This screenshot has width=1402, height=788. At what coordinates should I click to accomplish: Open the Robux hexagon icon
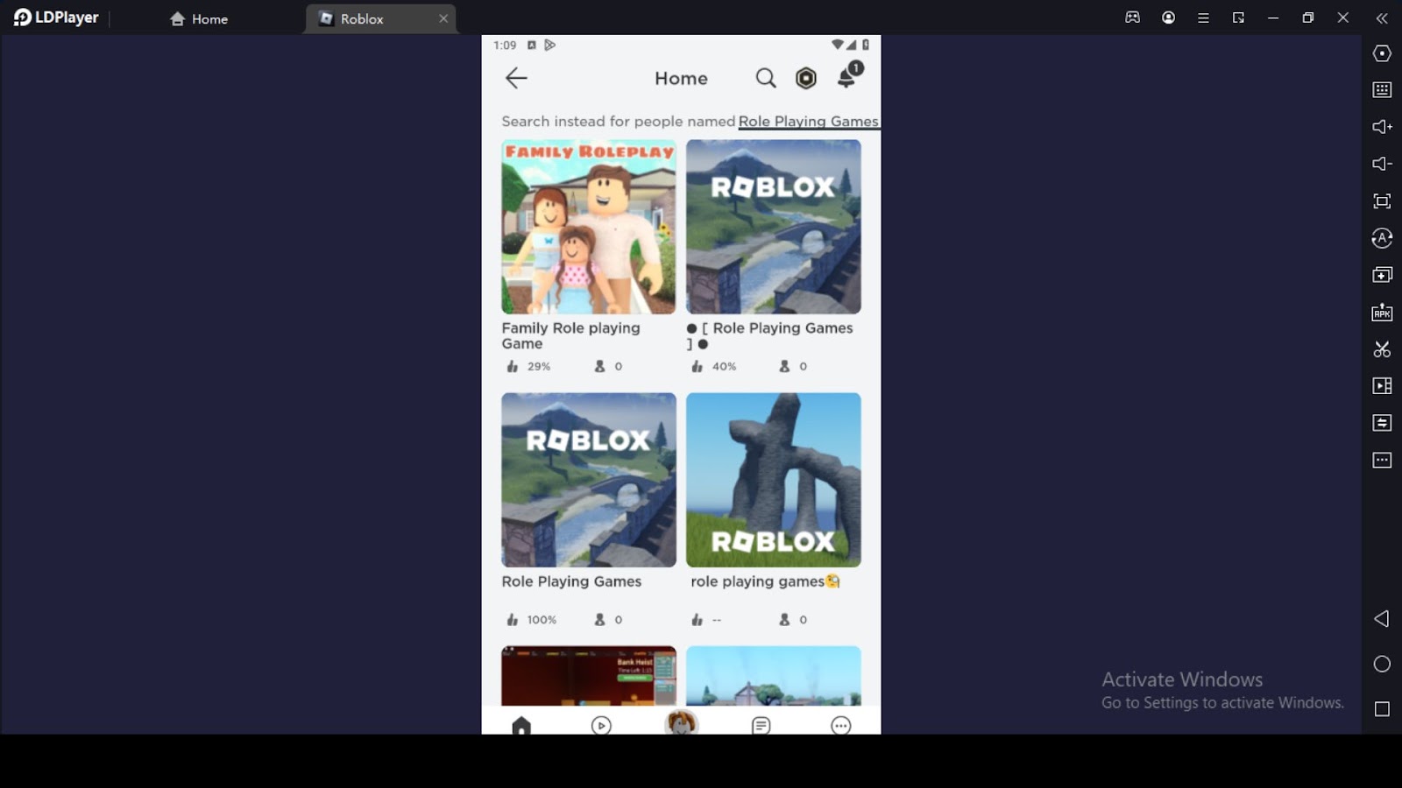(806, 78)
